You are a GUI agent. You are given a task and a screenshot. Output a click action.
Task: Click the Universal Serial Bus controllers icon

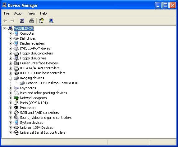[16, 132]
